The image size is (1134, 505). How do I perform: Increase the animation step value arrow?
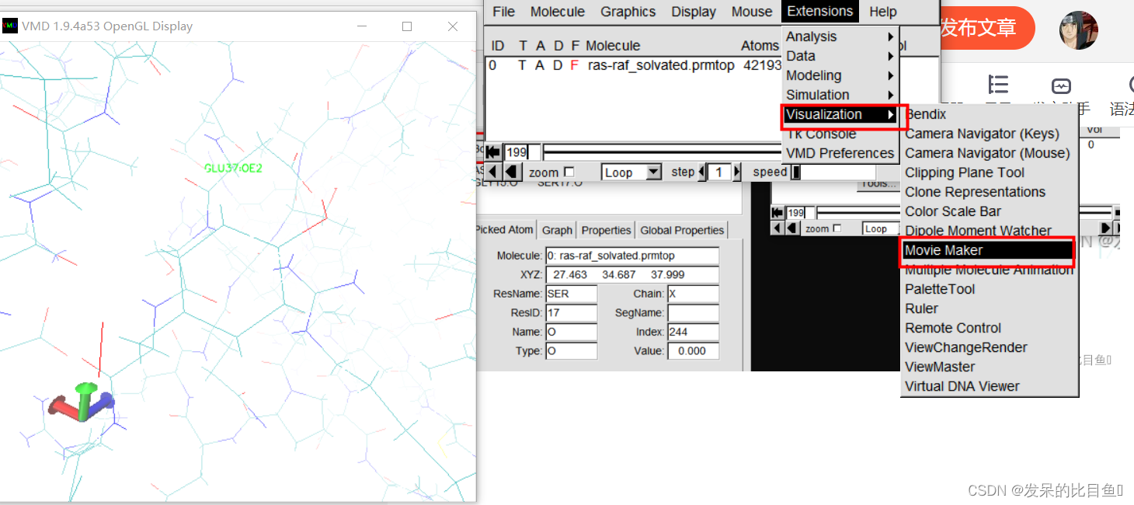(x=738, y=172)
